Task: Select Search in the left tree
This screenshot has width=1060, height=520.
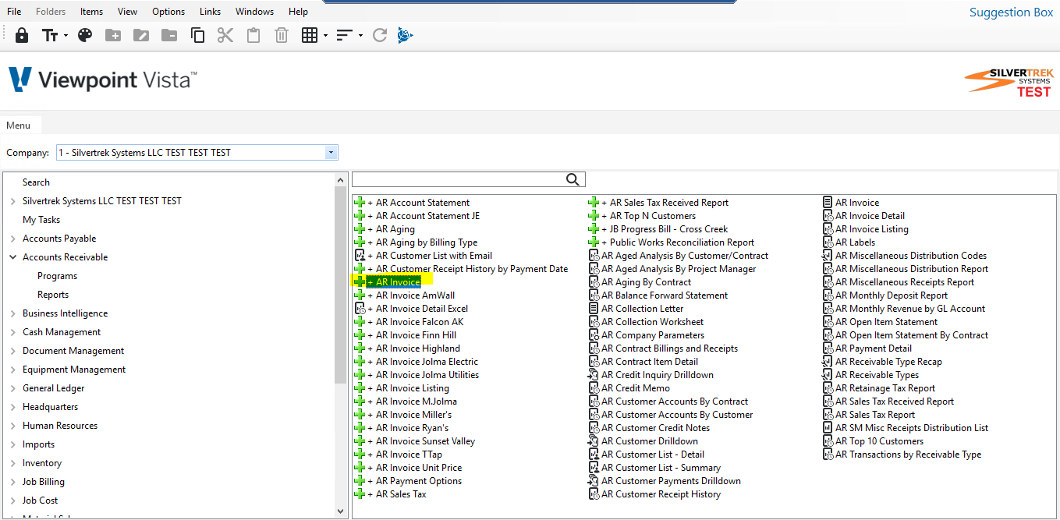Action: pyautogui.click(x=36, y=182)
